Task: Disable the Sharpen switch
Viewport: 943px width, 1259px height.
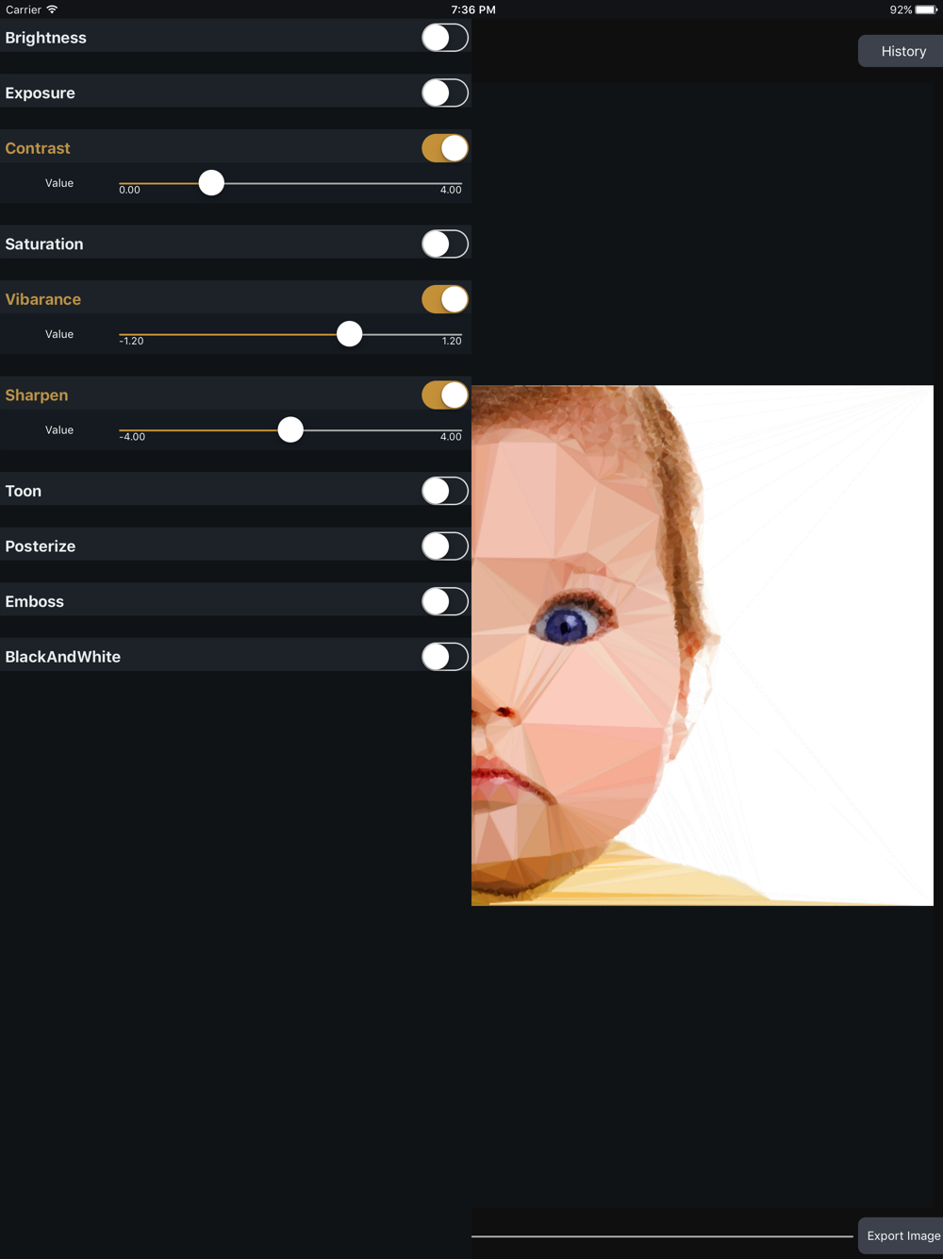Action: coord(445,395)
